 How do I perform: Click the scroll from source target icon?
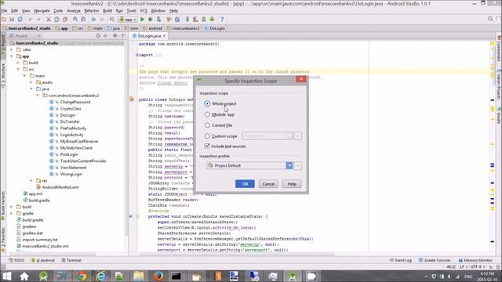point(98,36)
